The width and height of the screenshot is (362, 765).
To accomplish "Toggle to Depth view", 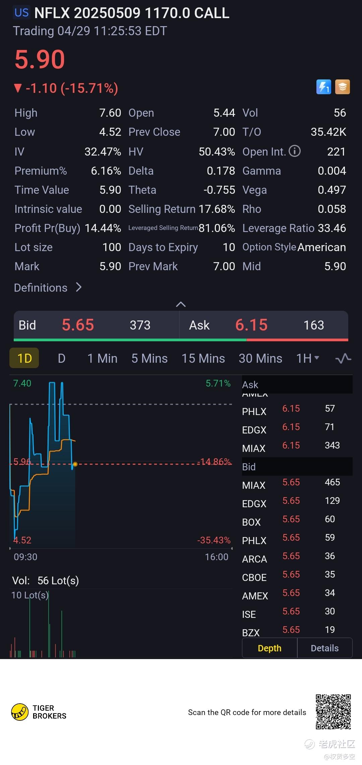I will pos(269,648).
